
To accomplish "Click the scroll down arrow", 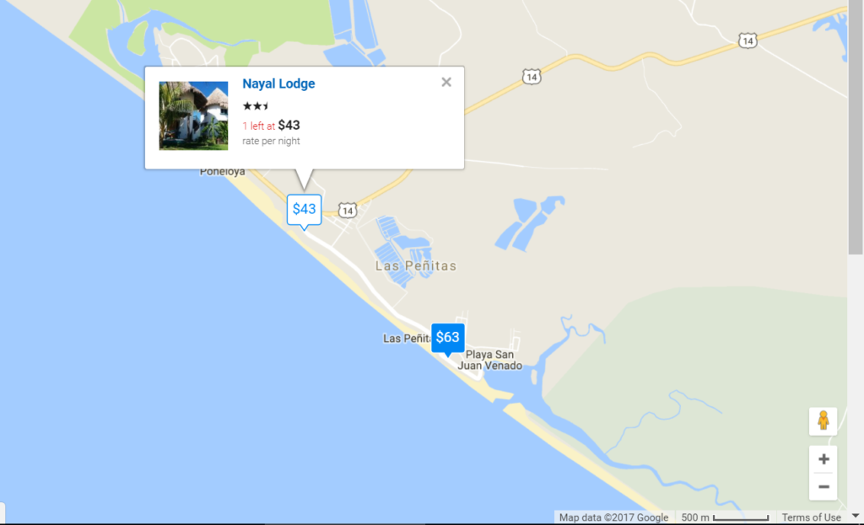I will point(856,517).
